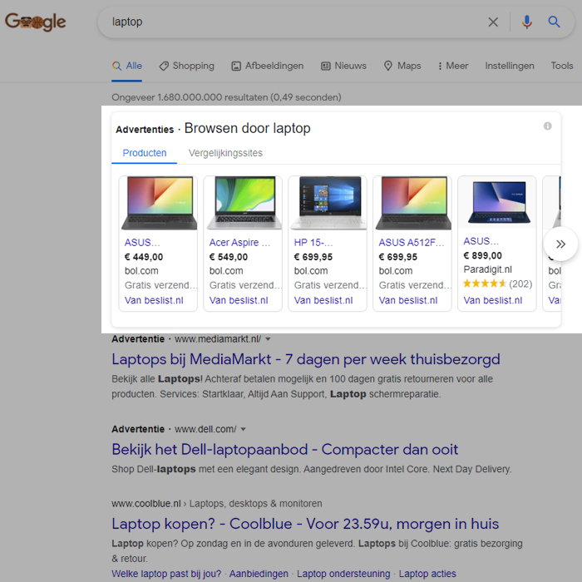Click the results count text

[x=226, y=97]
